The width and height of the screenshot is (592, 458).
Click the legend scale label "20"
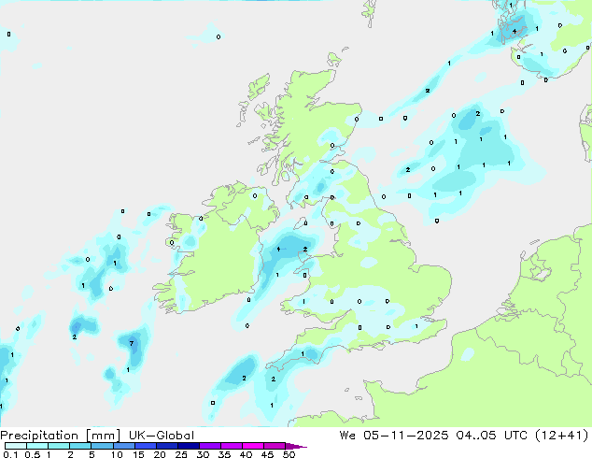tap(160, 454)
